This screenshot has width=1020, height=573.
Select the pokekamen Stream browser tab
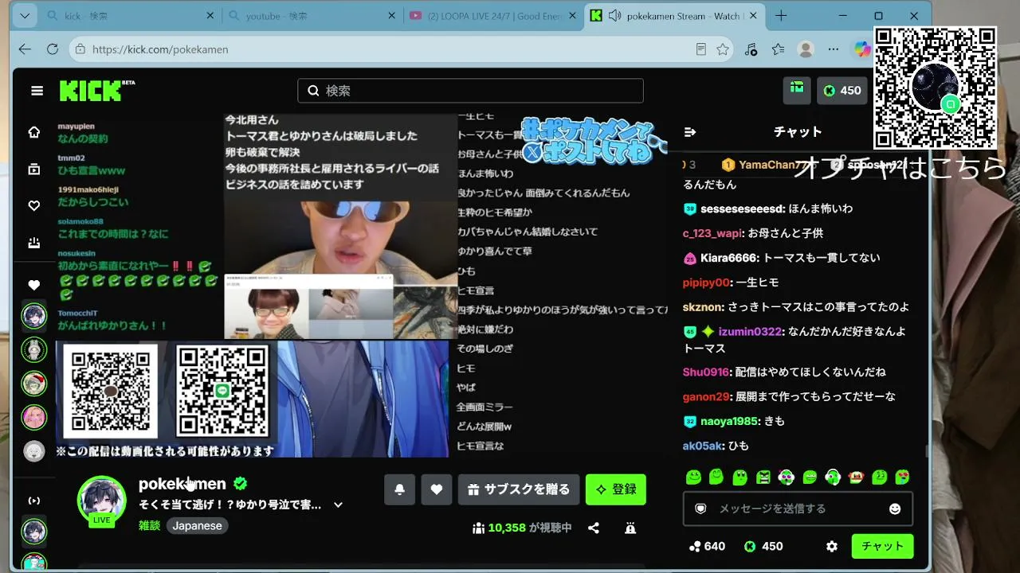click(x=675, y=16)
